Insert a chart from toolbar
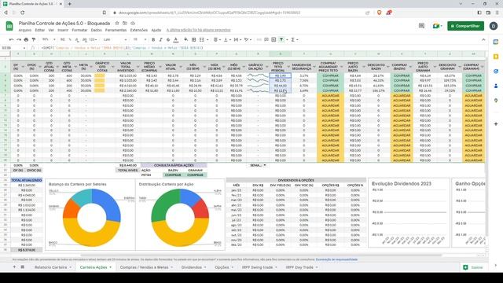 click(x=274, y=39)
